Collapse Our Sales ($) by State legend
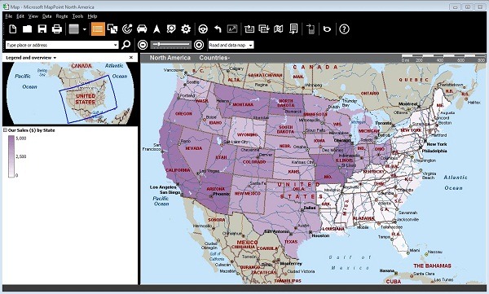489x294 pixels. pos(5,130)
